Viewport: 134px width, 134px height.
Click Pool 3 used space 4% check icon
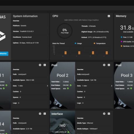click(131, 88)
